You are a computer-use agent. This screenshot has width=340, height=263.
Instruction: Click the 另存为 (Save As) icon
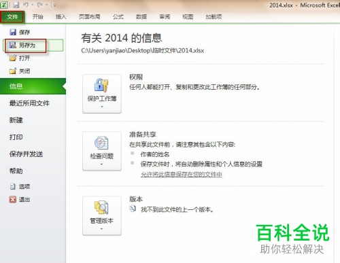pyautogui.click(x=13, y=45)
